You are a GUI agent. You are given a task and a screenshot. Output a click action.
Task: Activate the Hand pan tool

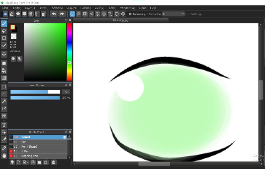click(4, 156)
